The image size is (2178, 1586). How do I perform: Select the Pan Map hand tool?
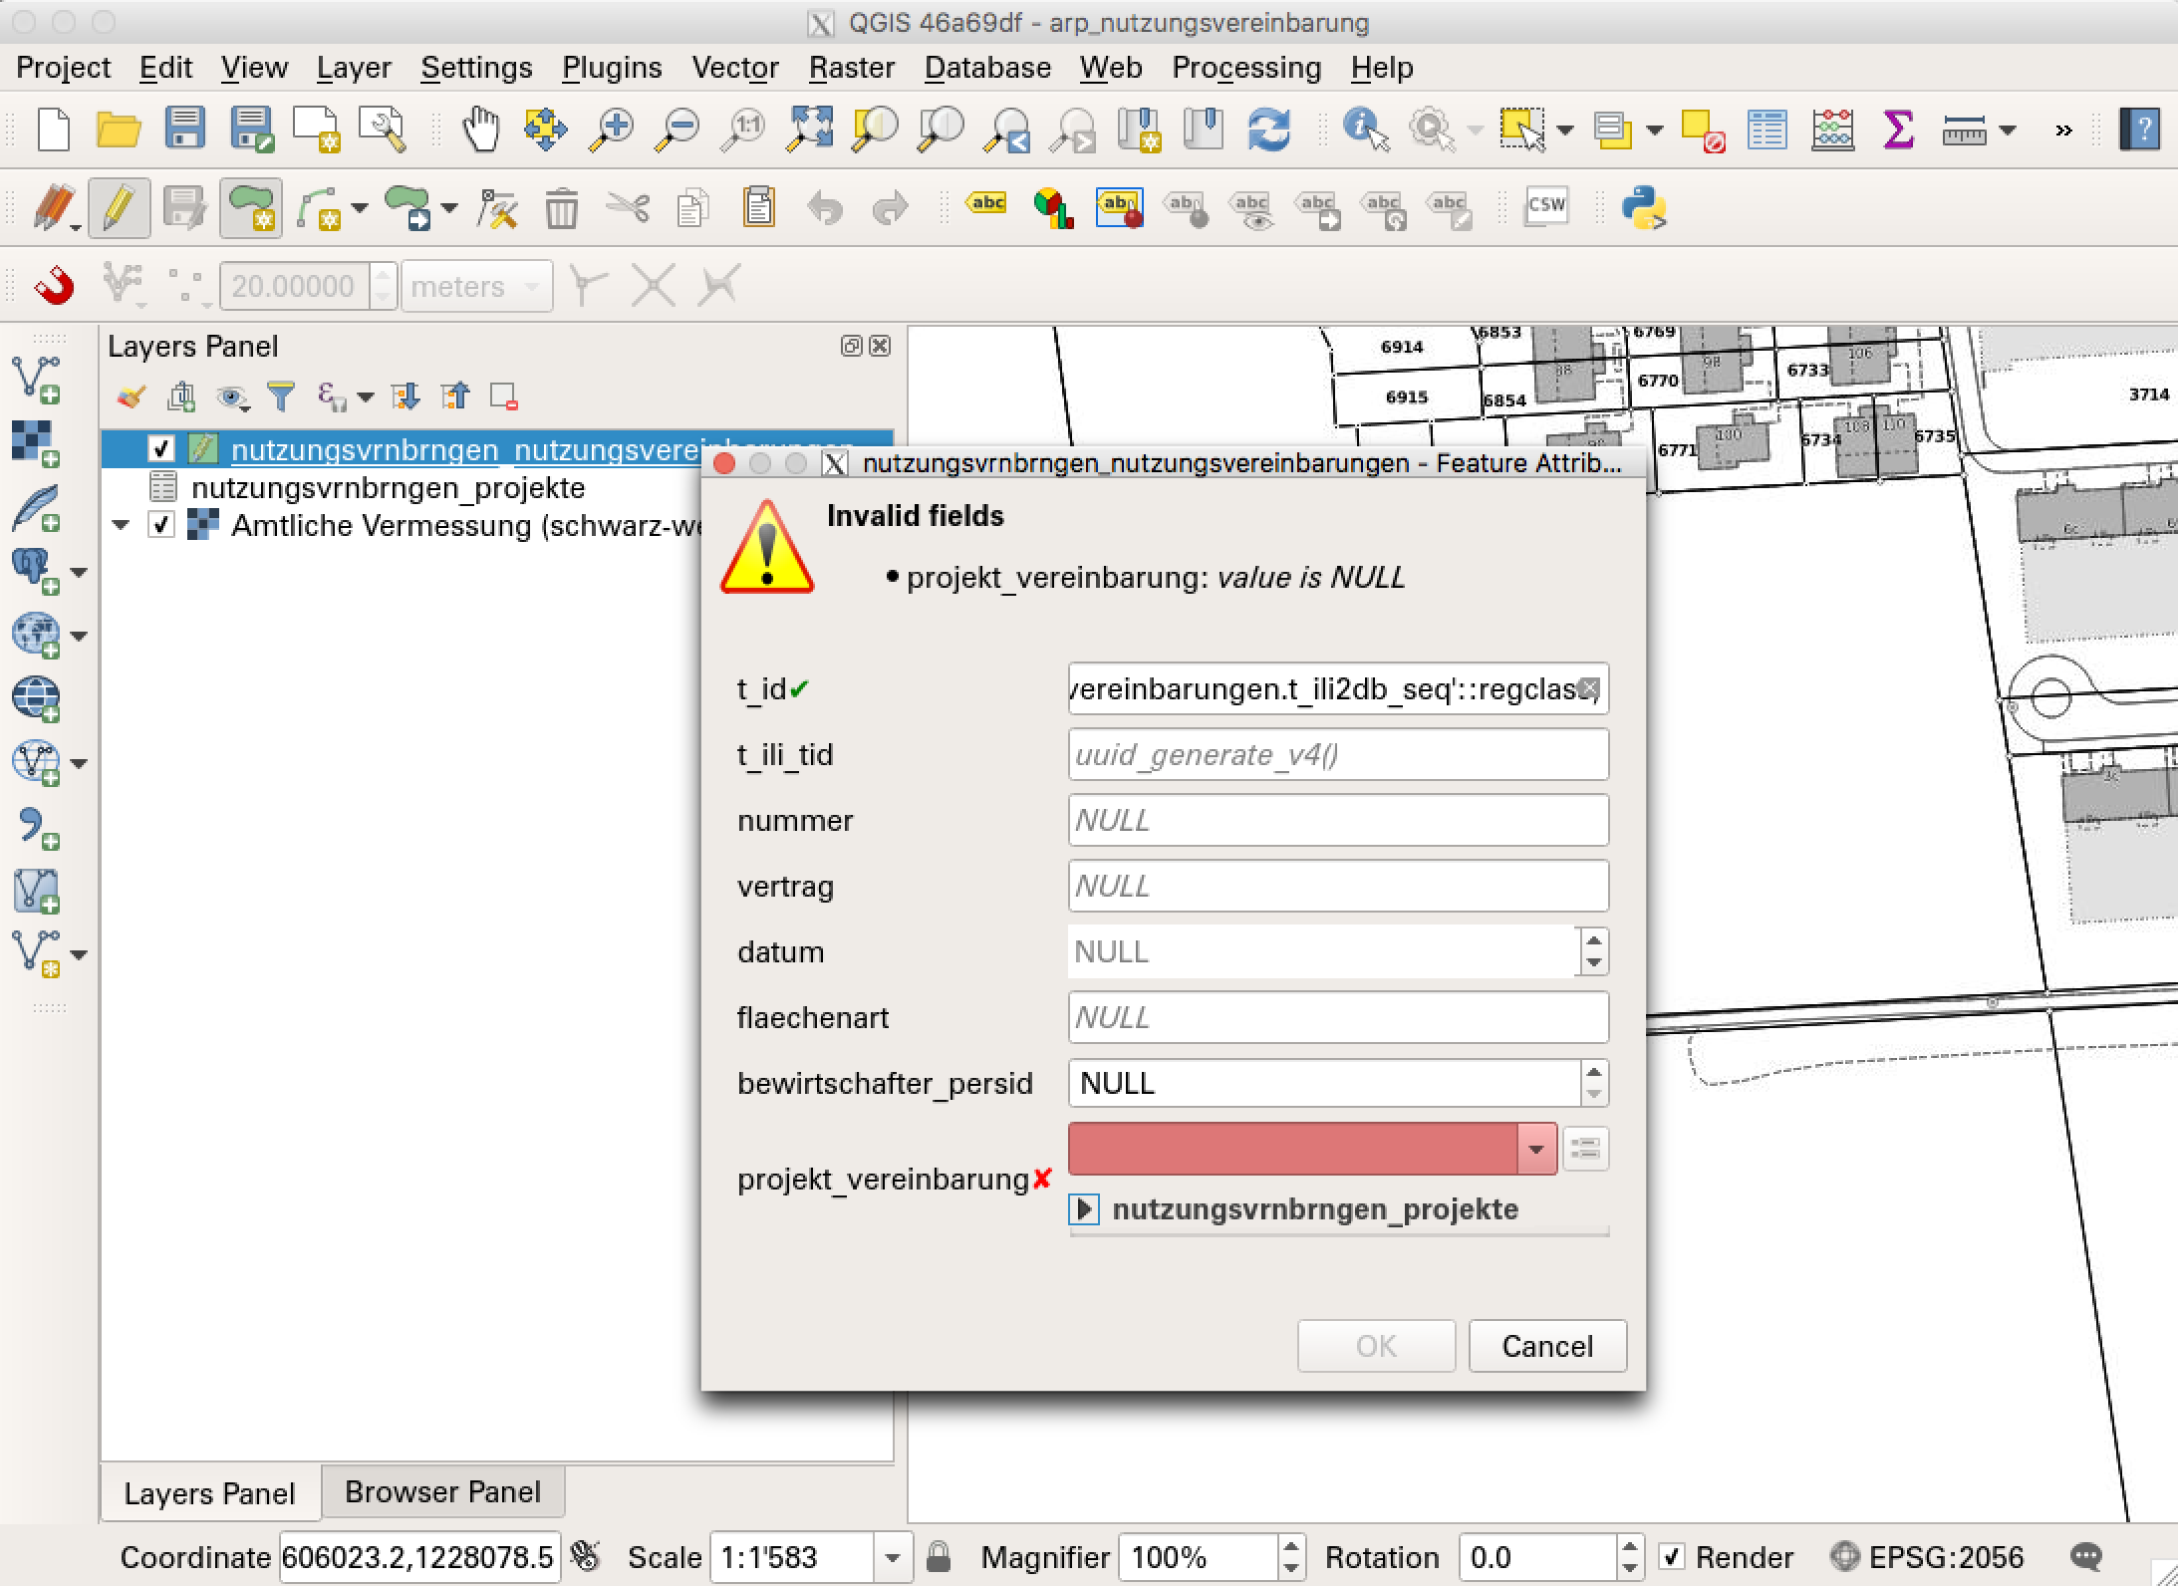coord(480,130)
